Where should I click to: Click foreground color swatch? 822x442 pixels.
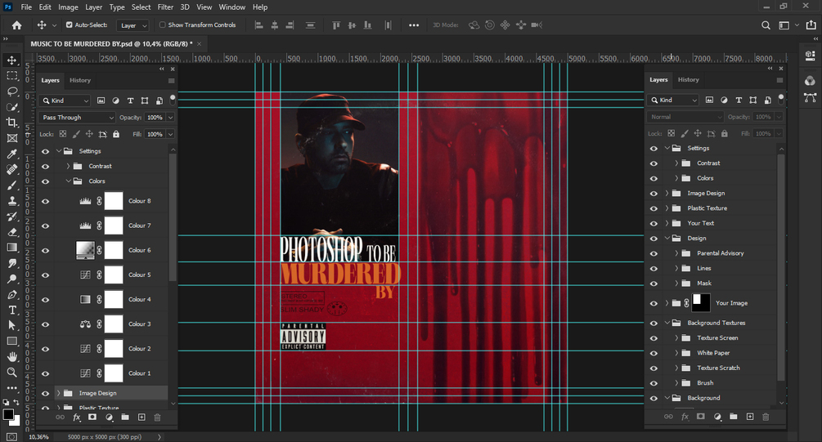tap(8, 415)
